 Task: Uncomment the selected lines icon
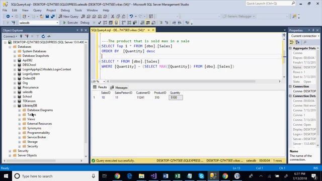(167, 23)
